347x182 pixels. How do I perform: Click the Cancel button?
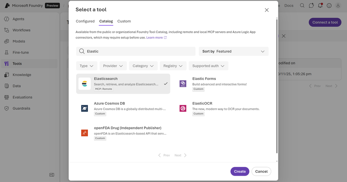[261, 171]
